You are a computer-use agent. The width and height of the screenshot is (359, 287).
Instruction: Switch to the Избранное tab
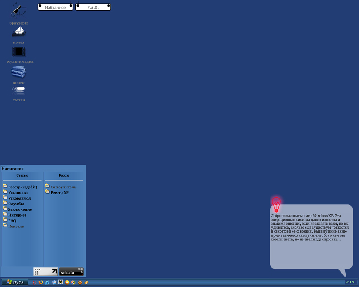[55, 7]
